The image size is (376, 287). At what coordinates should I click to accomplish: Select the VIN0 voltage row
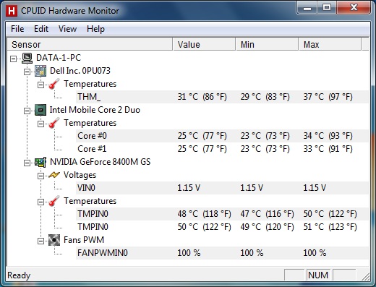(222, 188)
